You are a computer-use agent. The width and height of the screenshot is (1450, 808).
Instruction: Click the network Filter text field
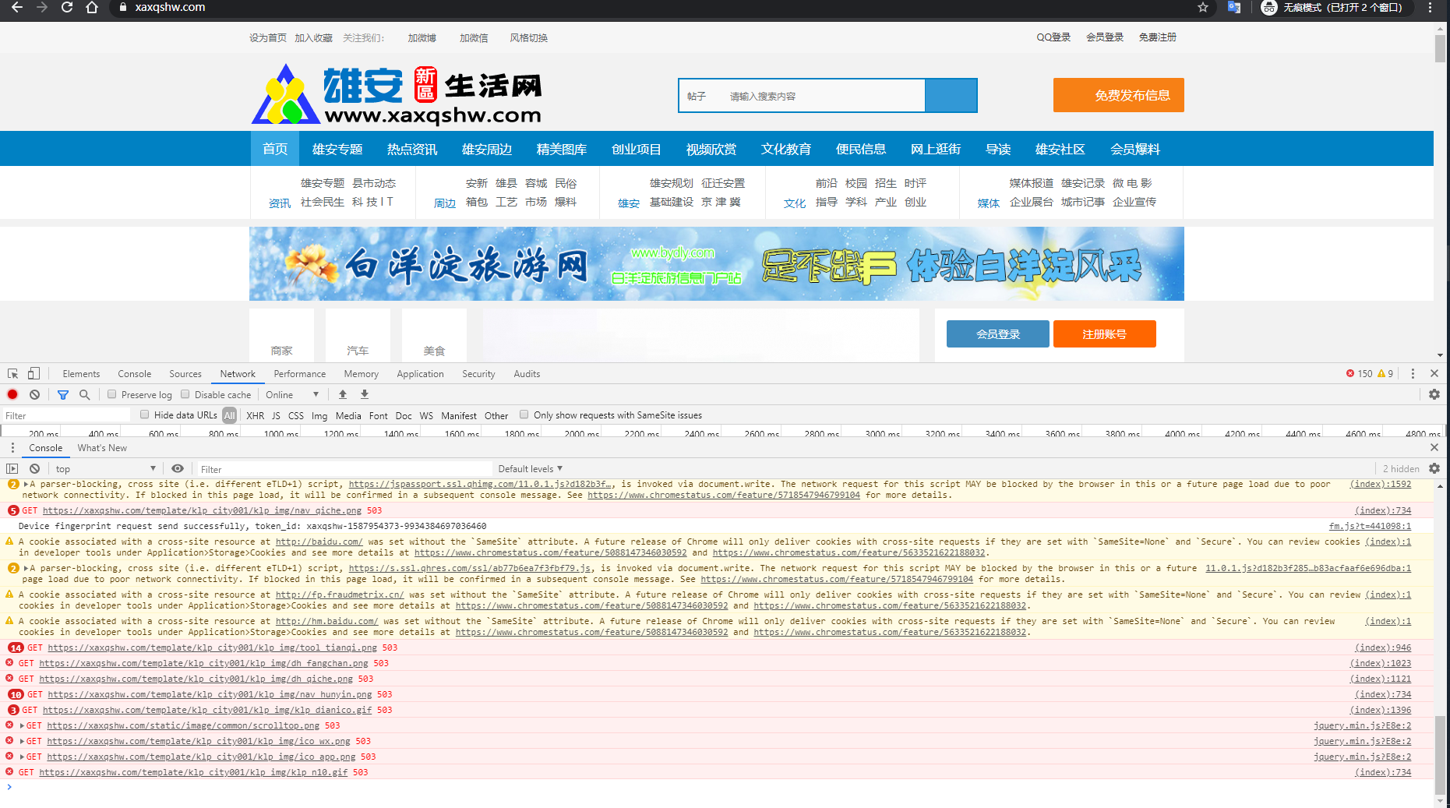(x=66, y=416)
